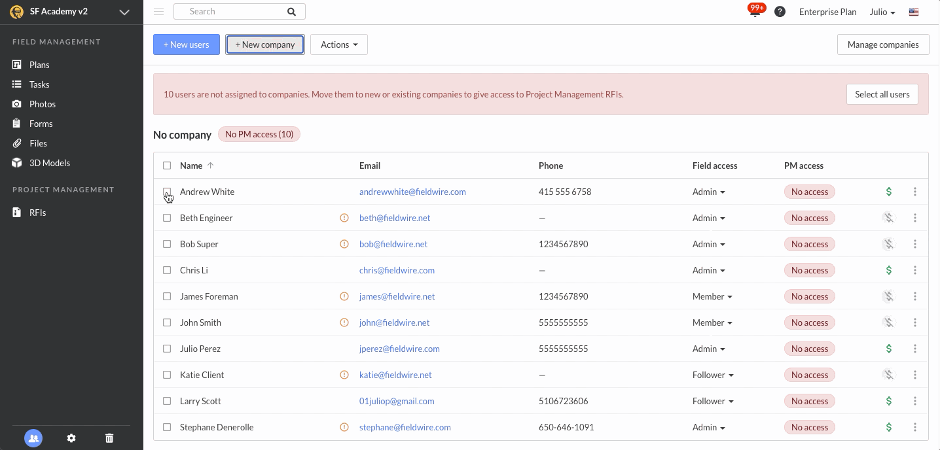Click the help question mark icon
This screenshot has height=450, width=940.
coord(780,12)
